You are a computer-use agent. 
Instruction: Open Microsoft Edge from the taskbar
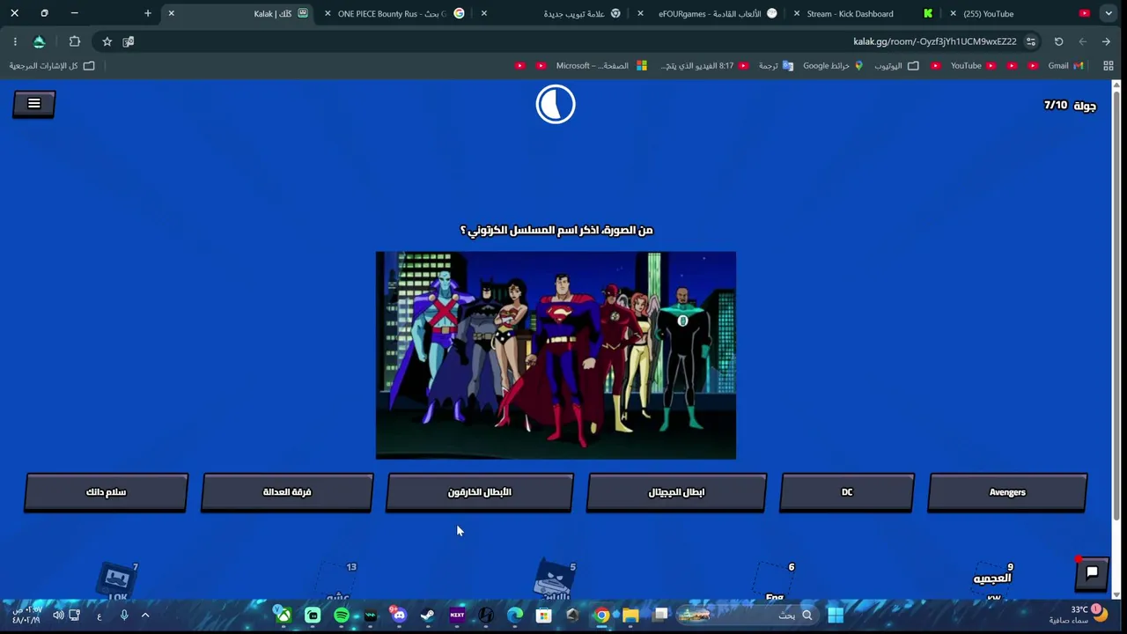(514, 615)
